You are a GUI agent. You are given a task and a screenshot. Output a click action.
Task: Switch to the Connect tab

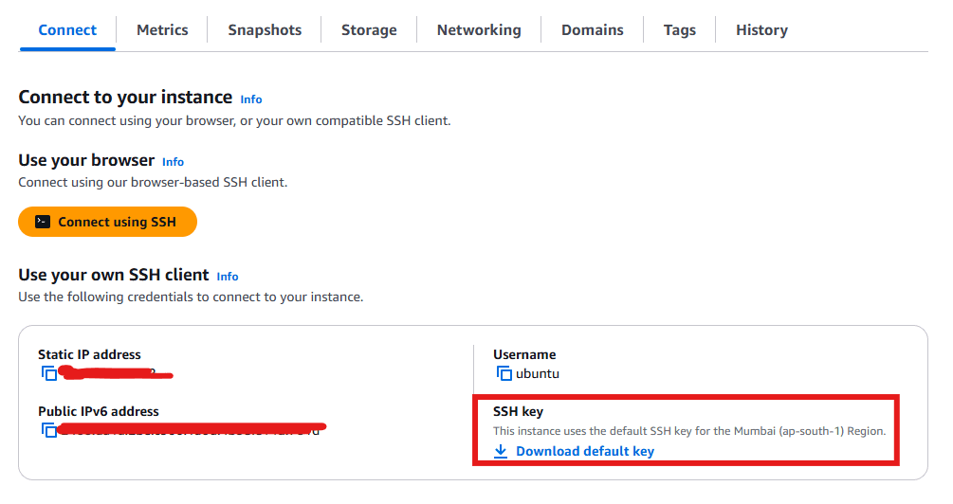(x=67, y=30)
